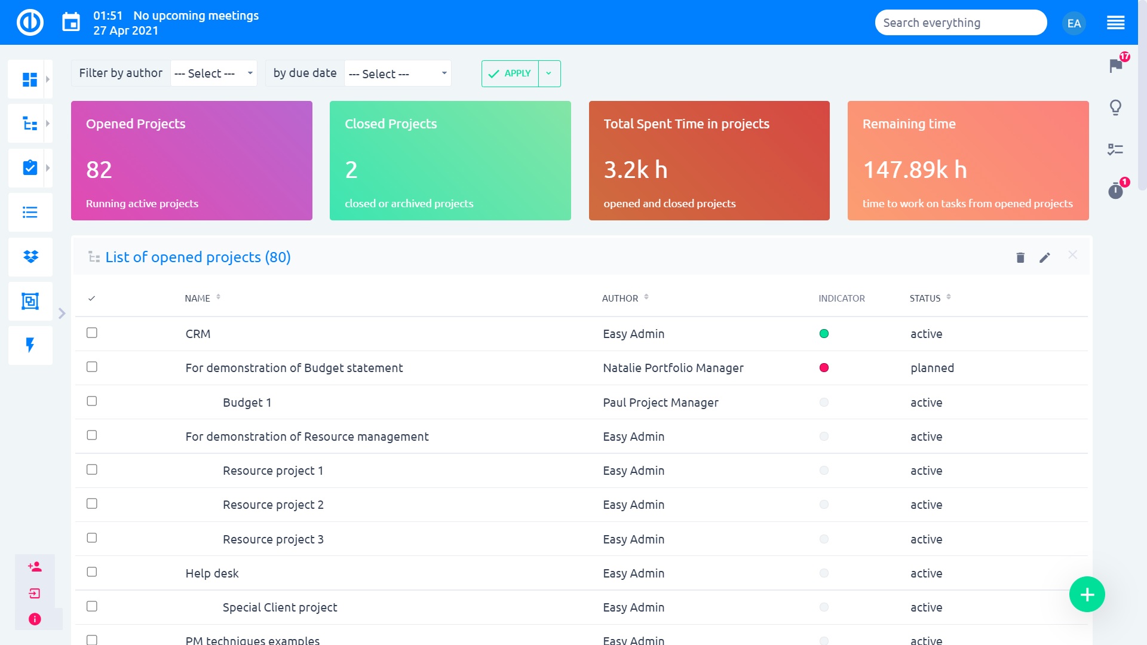Tick the checkbox beside CRM project
The width and height of the screenshot is (1147, 645).
coord(92,333)
